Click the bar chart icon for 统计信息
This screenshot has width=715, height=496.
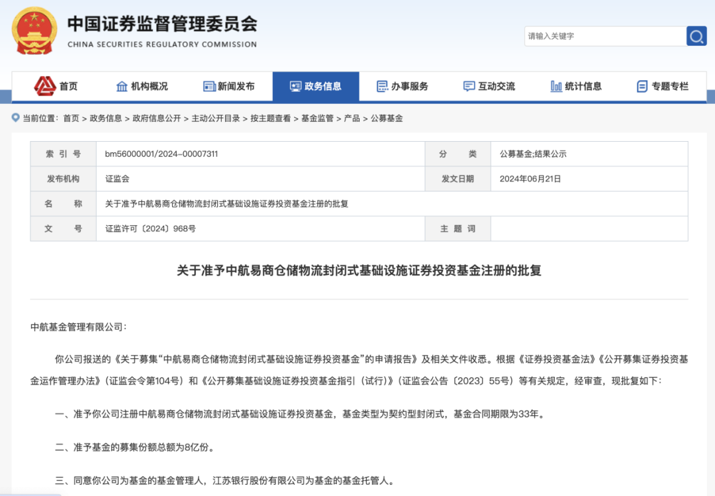point(556,86)
